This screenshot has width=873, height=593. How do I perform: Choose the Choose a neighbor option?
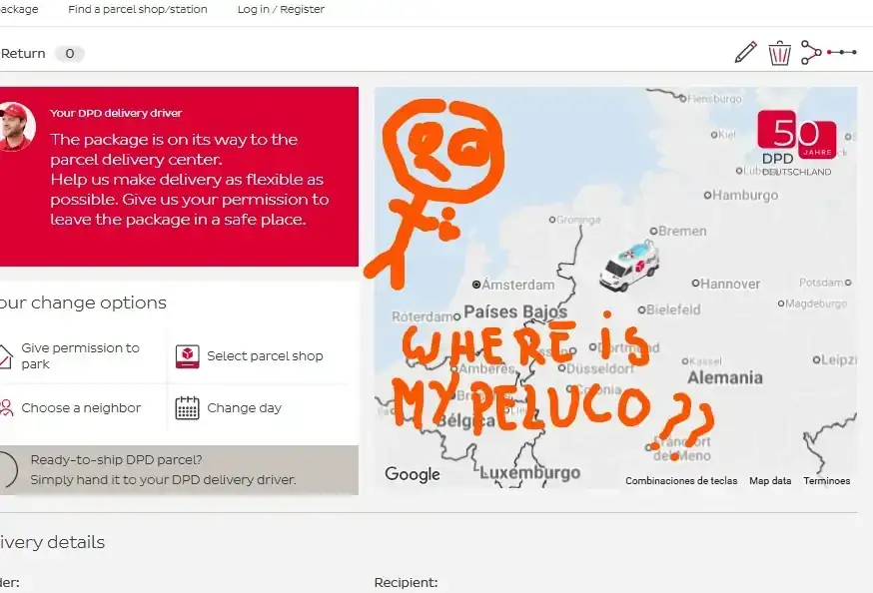coord(81,407)
